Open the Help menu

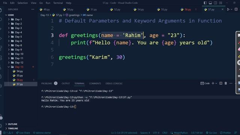(x=69, y=3)
